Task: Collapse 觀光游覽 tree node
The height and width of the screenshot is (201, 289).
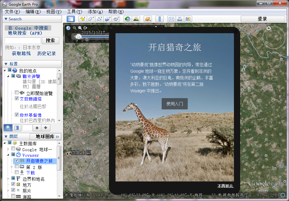Action: [x=8, y=76]
